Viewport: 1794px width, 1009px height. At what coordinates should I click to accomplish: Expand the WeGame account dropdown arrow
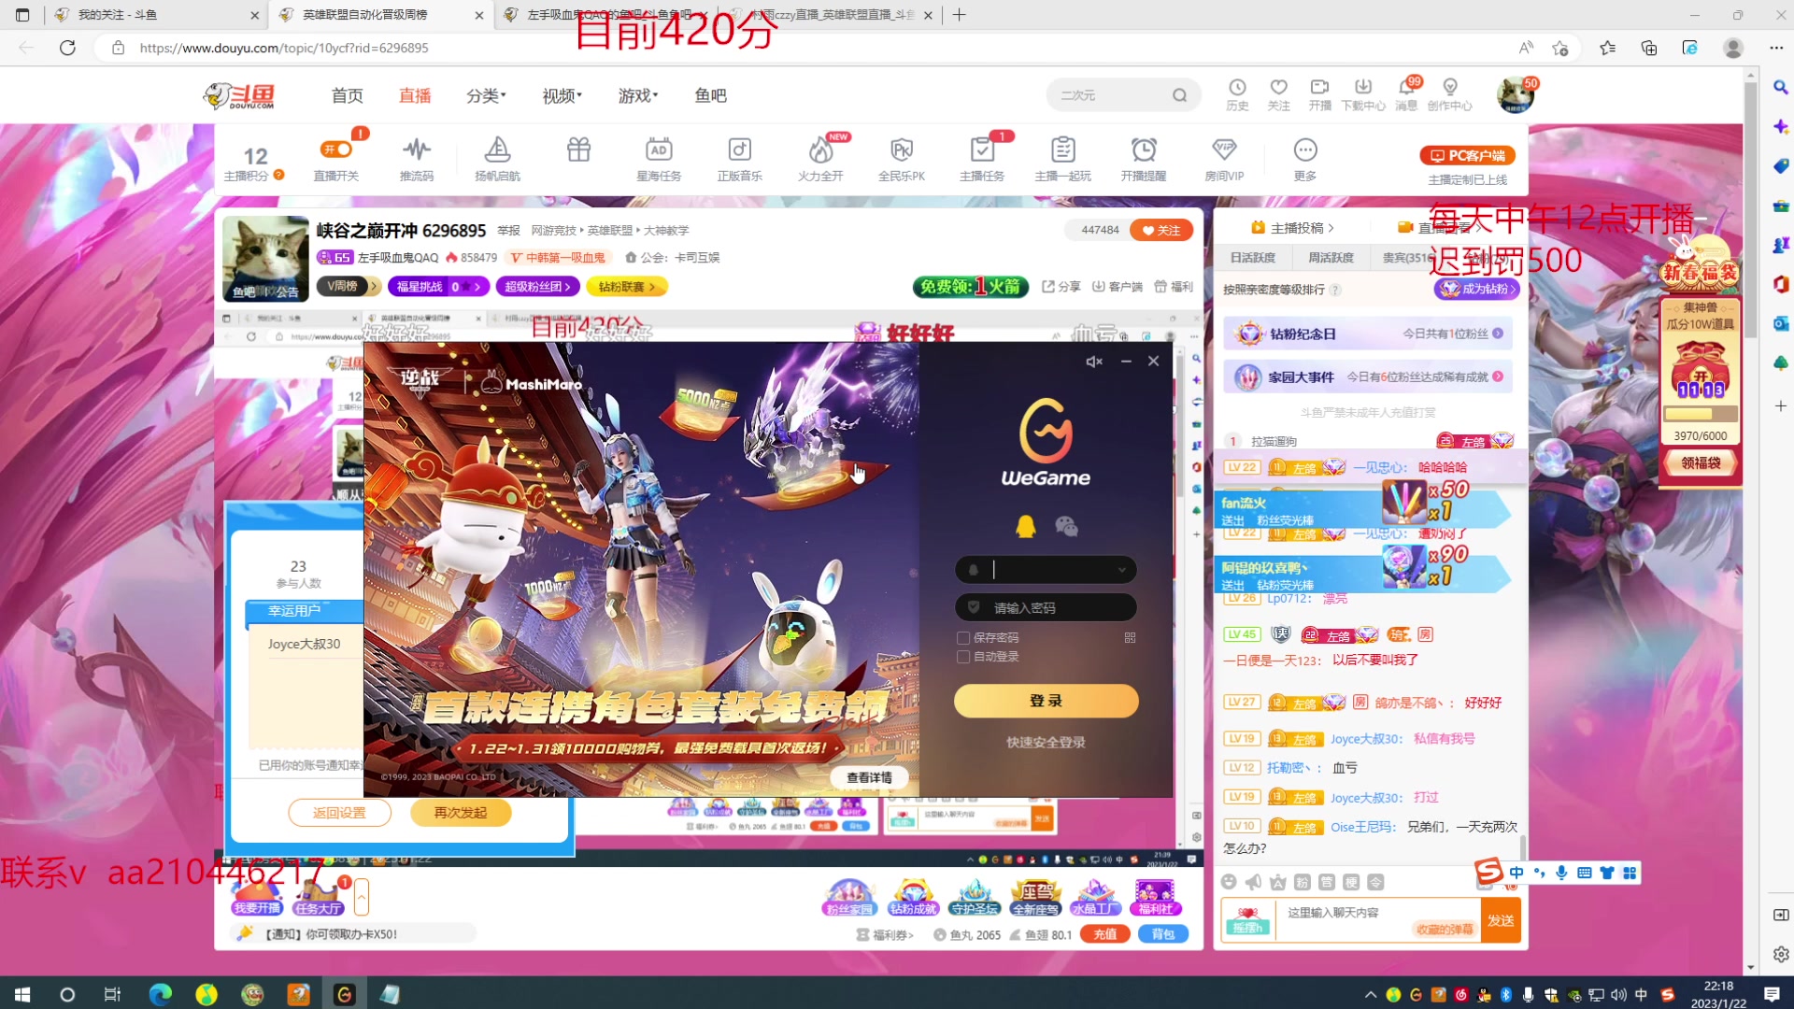(x=1121, y=570)
